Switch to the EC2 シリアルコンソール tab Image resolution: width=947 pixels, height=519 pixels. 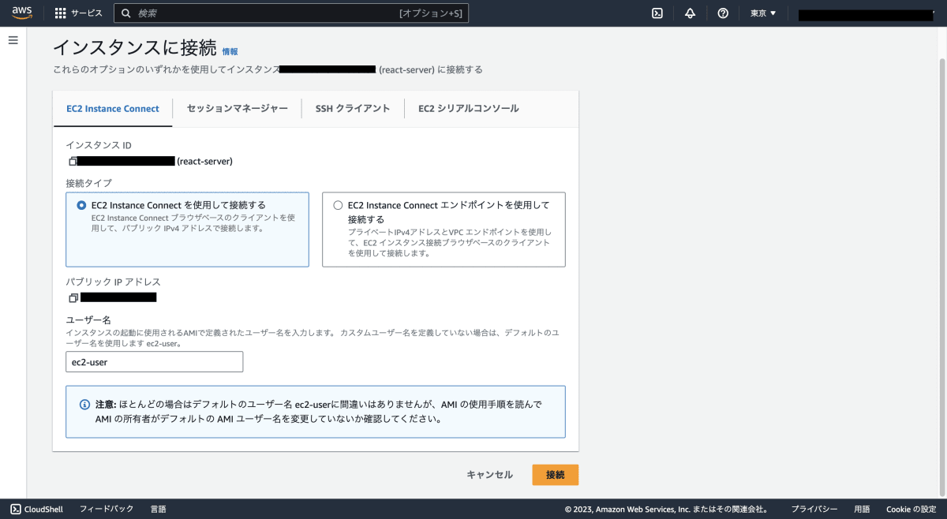point(469,109)
